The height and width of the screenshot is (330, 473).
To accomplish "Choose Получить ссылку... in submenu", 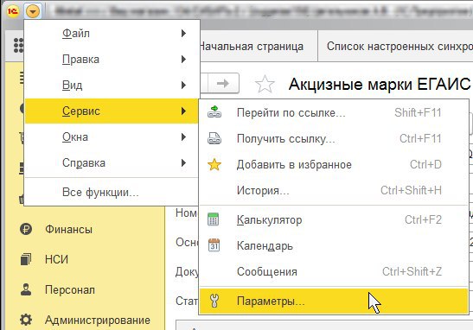I will coord(334,139).
